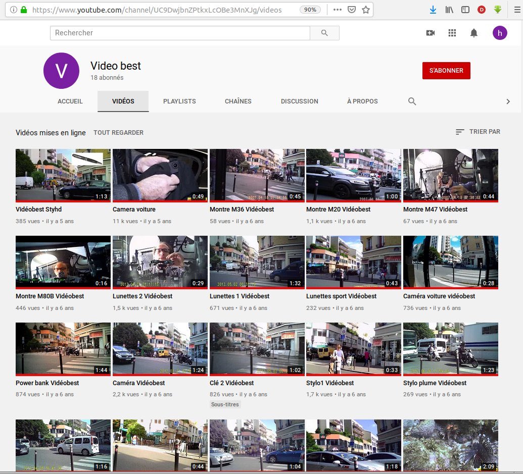Click the Sous-titres badge
This screenshot has height=474, width=523.
tap(225, 404)
